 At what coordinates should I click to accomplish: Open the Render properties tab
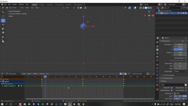click(x=157, y=47)
